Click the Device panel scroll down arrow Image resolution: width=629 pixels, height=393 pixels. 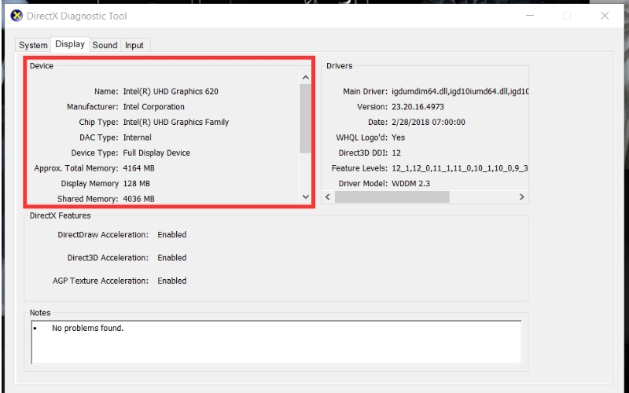coord(306,197)
